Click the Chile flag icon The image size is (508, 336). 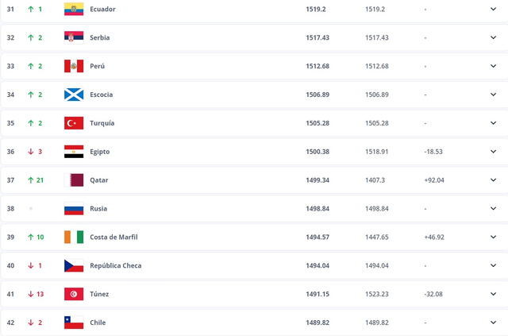[x=74, y=322]
